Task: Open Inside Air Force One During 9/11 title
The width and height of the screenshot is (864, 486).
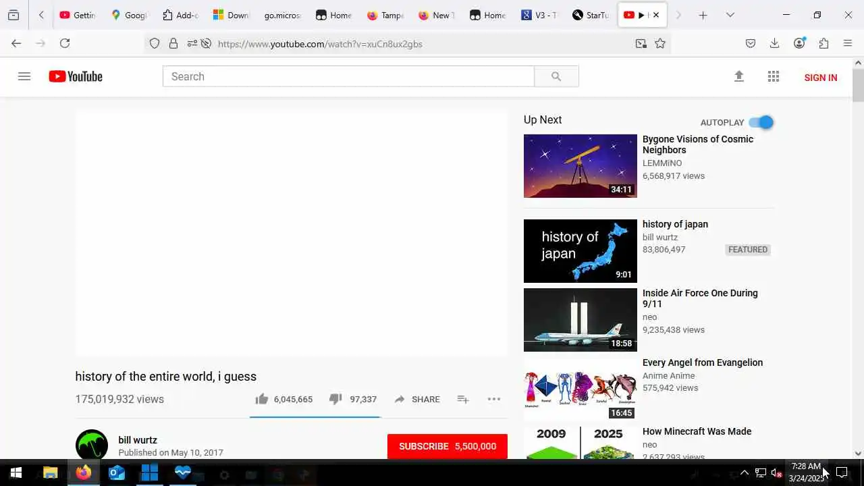Action: (x=700, y=298)
